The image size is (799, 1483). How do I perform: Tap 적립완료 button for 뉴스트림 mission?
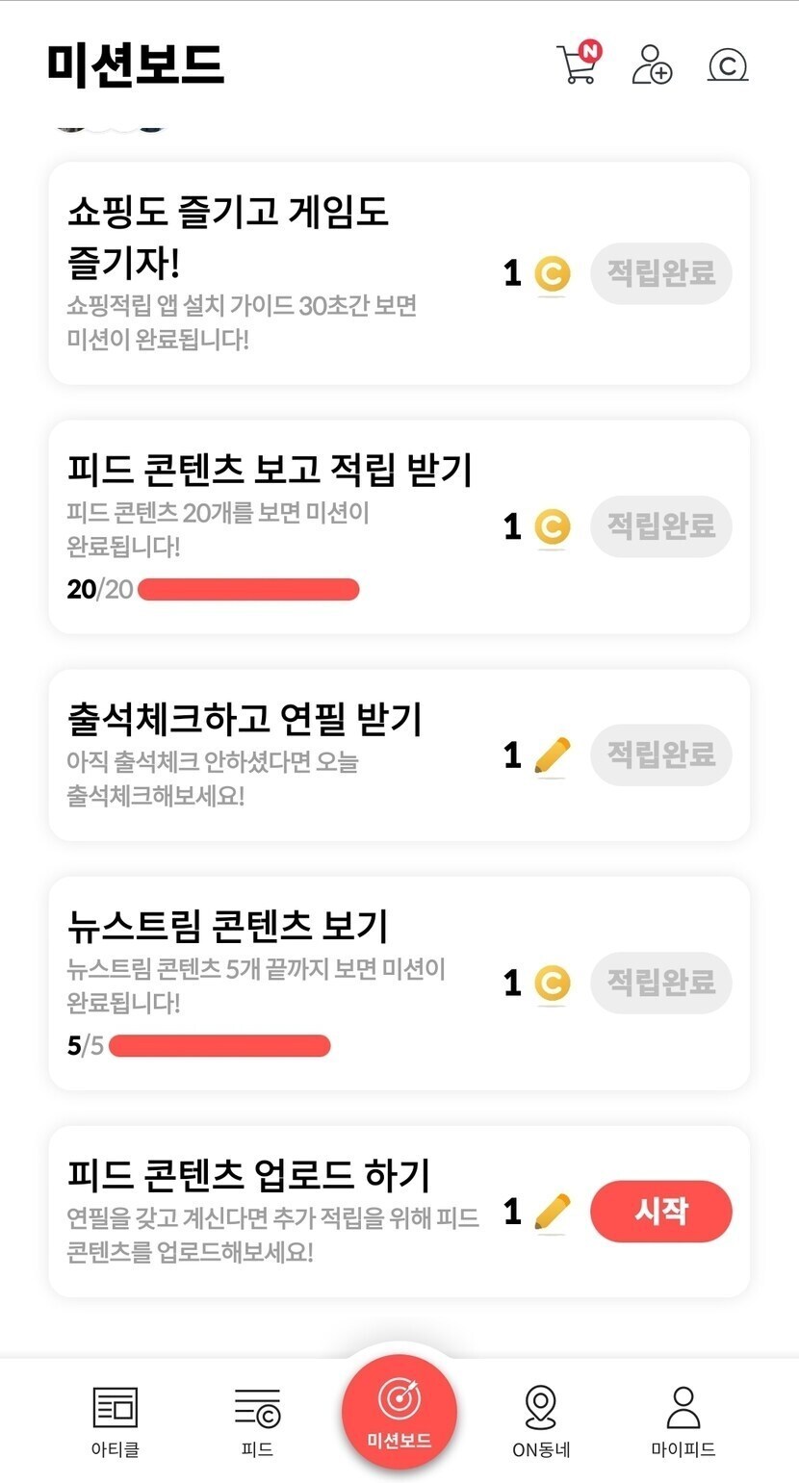[x=660, y=983]
